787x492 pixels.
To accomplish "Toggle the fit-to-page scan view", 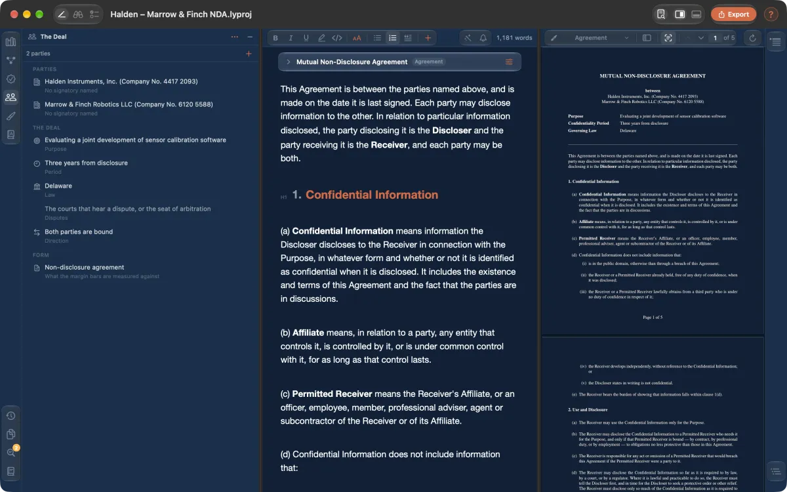I will click(x=668, y=38).
